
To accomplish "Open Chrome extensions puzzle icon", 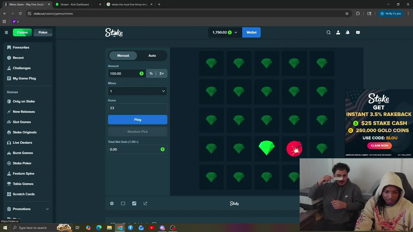I will click(x=358, y=14).
